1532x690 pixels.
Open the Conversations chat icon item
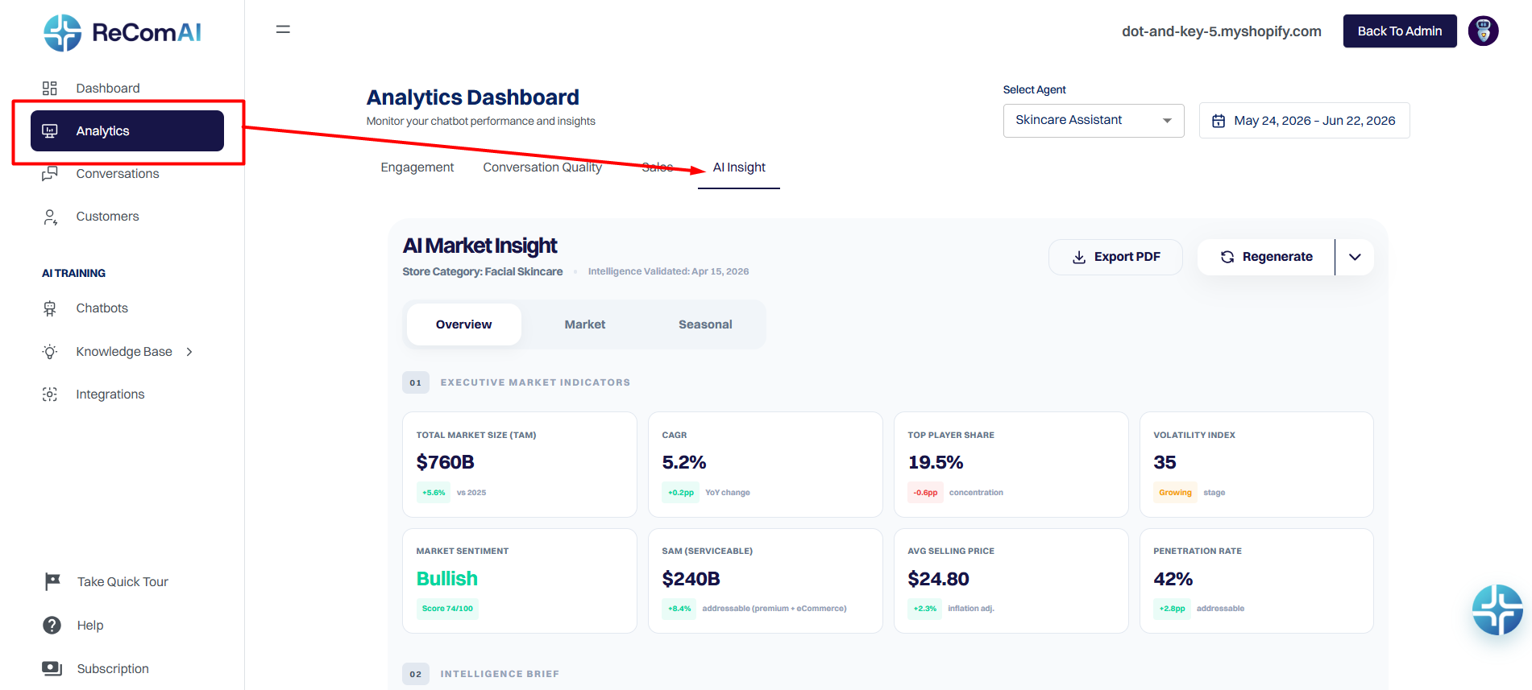coord(50,174)
